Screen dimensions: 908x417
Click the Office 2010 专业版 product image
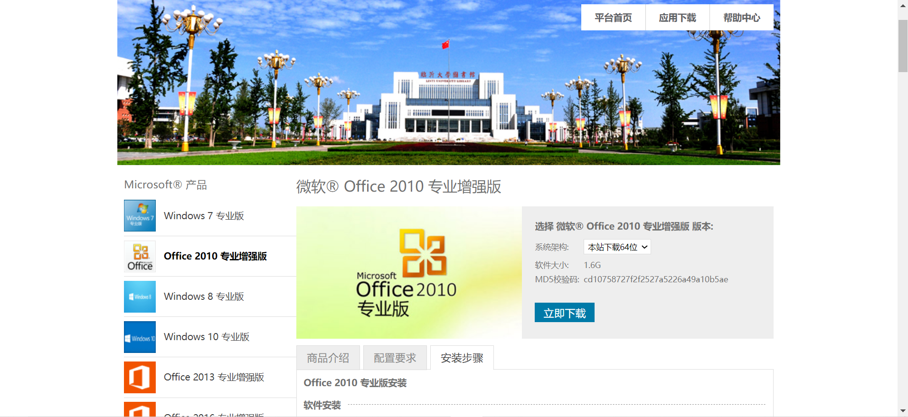[409, 272]
